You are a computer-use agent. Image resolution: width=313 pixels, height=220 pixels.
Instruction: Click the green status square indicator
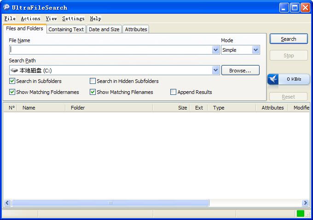301,214
